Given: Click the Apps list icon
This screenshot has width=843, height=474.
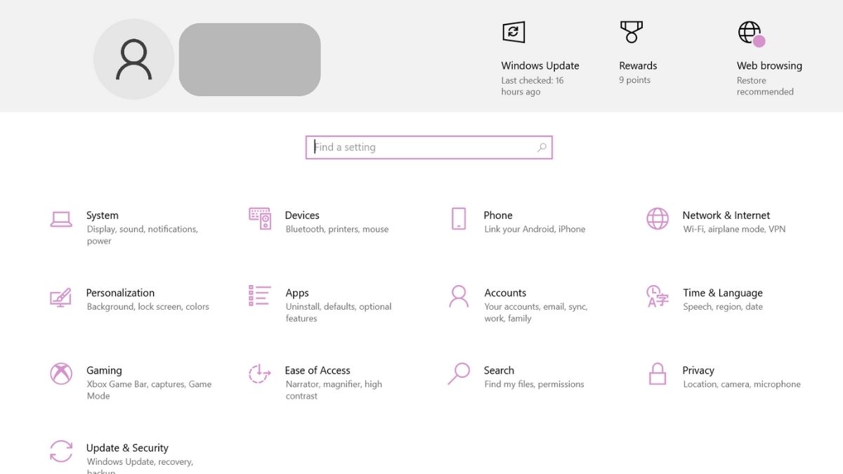Looking at the screenshot, I should click(x=260, y=296).
